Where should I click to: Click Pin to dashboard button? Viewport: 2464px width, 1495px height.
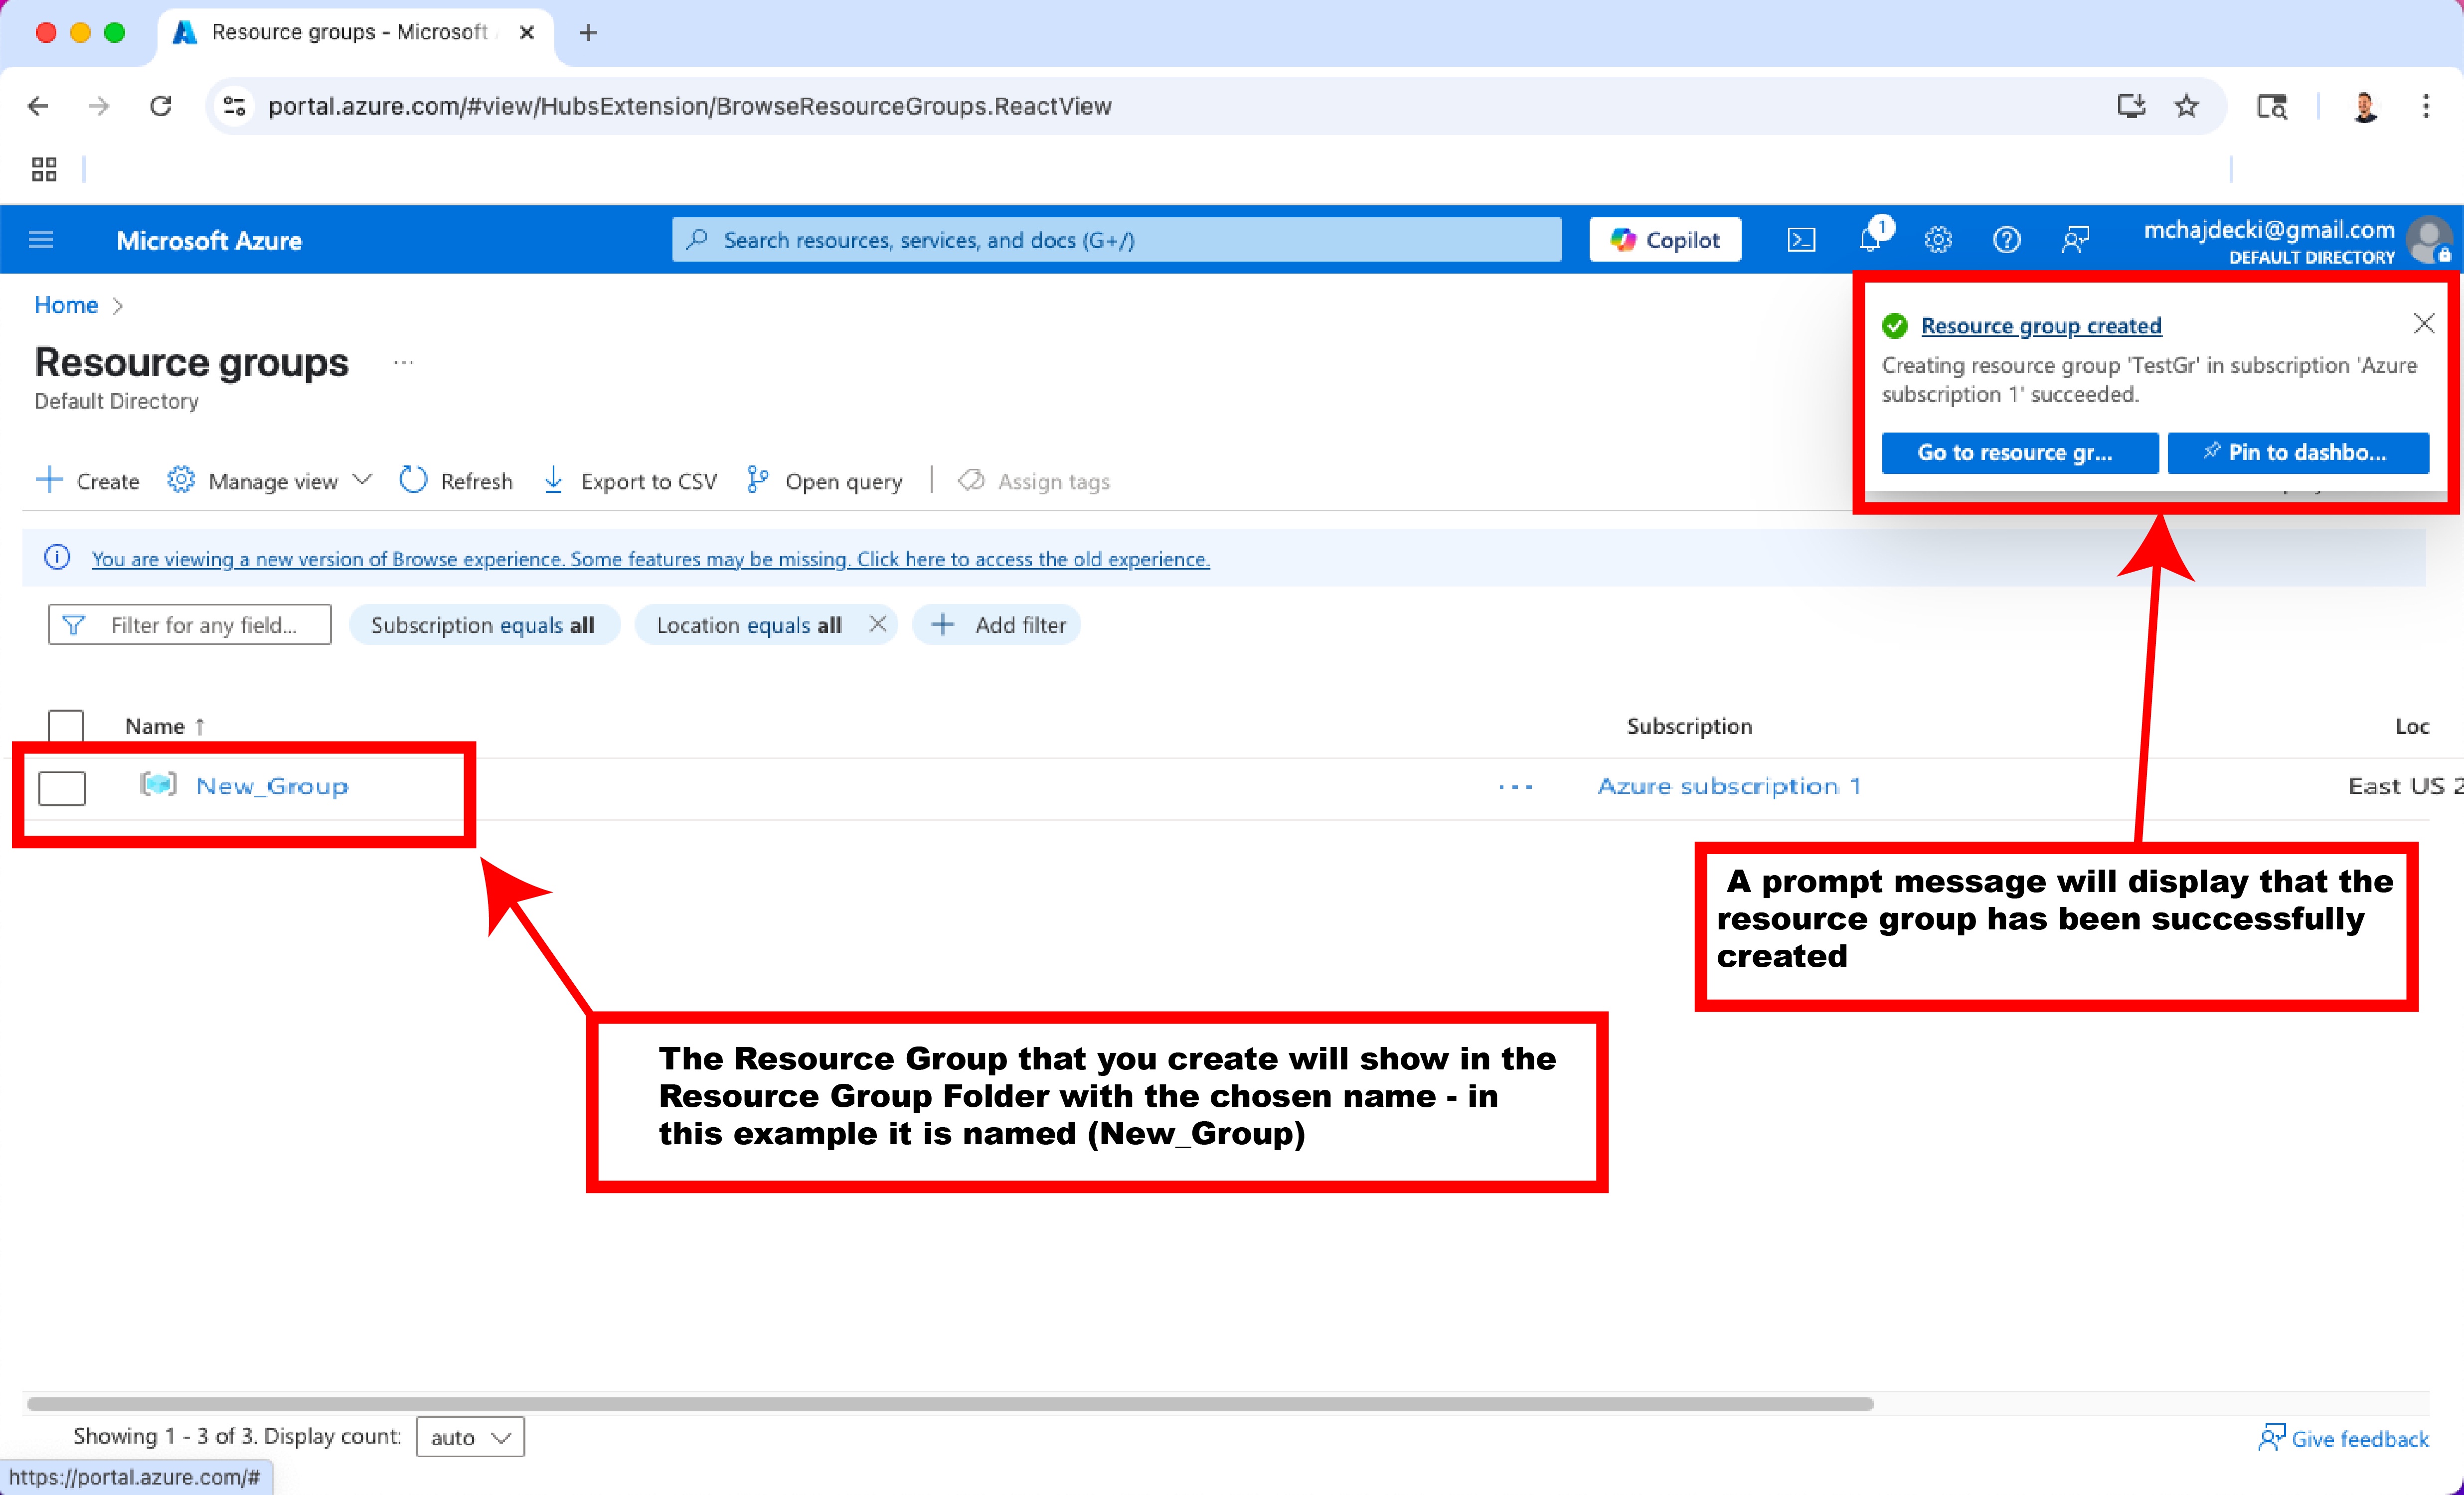point(2298,453)
